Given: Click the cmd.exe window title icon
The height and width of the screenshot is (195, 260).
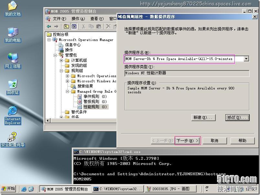Looking at the screenshot, I should pos(76,152).
